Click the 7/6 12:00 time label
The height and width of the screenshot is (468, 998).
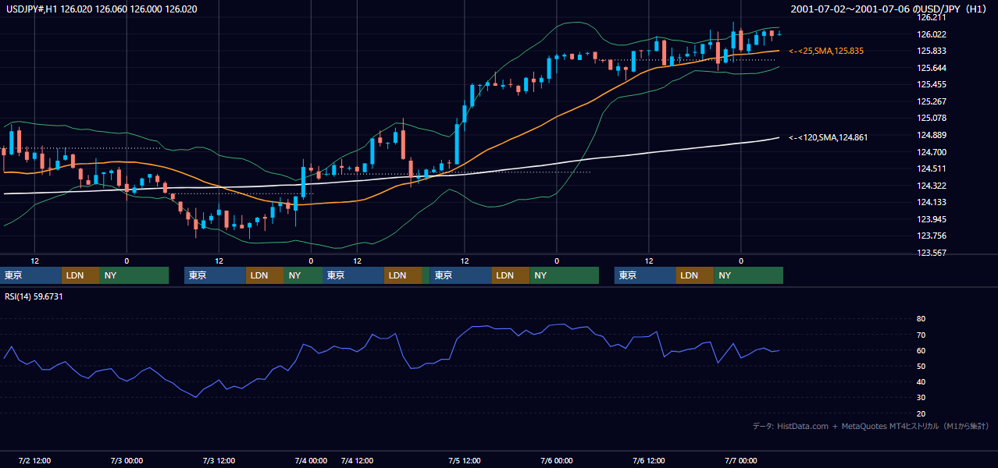649,461
